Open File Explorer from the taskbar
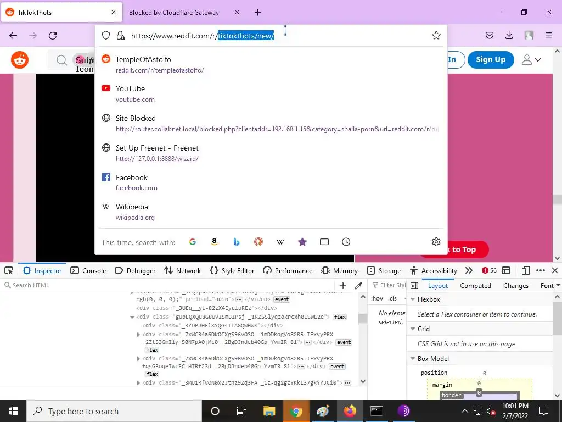Image resolution: width=562 pixels, height=422 pixels. click(x=269, y=411)
